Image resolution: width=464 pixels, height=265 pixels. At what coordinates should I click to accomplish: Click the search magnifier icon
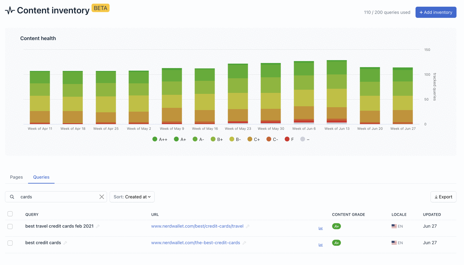[x=12, y=197]
